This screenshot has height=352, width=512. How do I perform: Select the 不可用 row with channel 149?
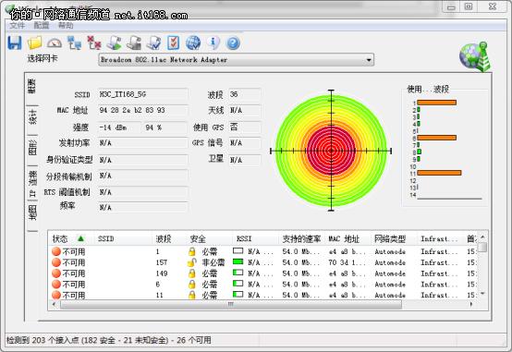(x=263, y=273)
